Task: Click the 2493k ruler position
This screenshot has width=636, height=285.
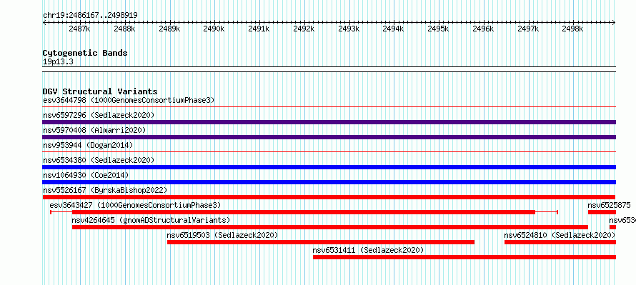Action: click(x=349, y=29)
